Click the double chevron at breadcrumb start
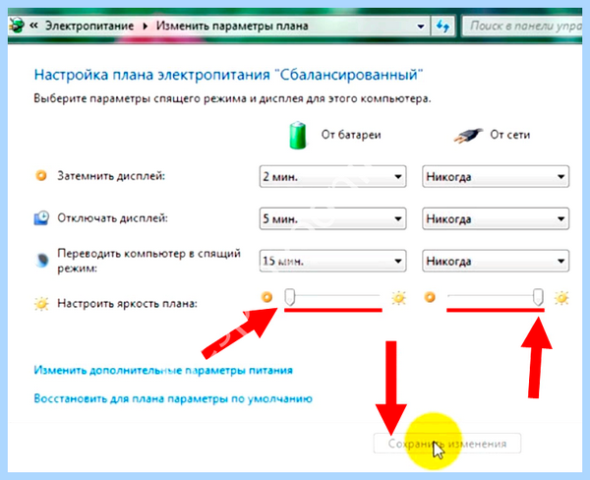 click(x=33, y=26)
